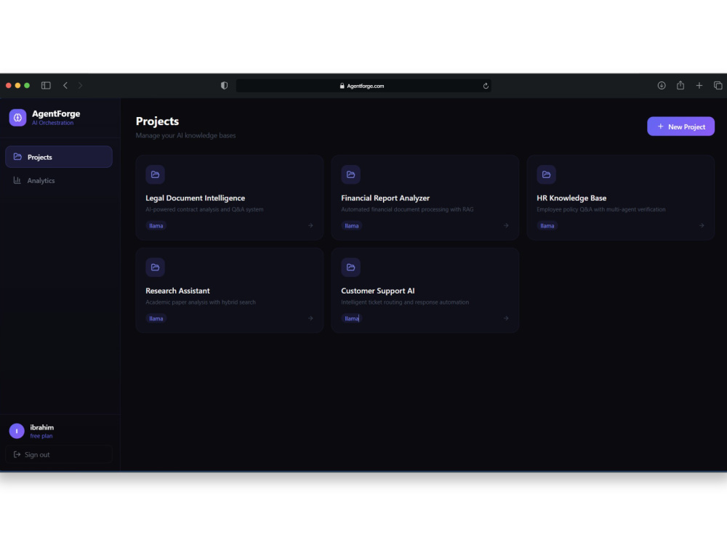Click the free plan label

coord(41,436)
